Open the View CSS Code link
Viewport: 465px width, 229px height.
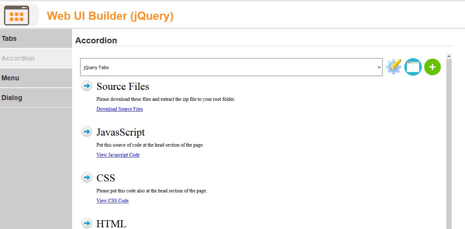112,200
